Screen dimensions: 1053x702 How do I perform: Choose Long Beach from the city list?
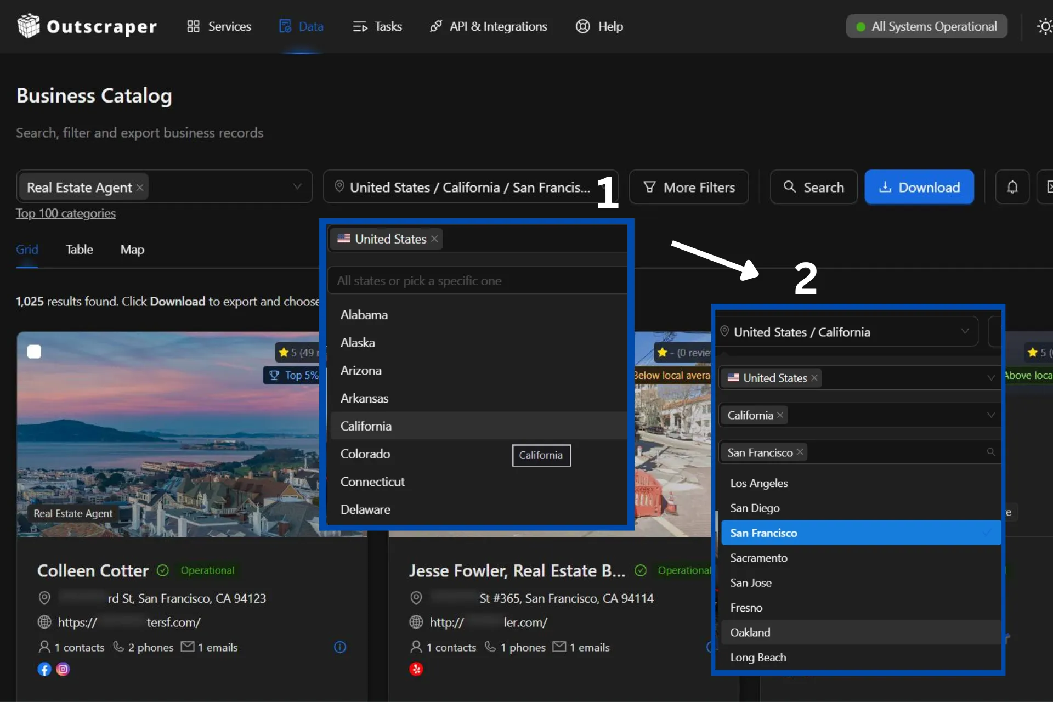[861, 657]
